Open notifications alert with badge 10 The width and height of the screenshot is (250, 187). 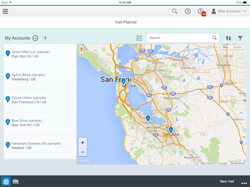[x=202, y=12]
